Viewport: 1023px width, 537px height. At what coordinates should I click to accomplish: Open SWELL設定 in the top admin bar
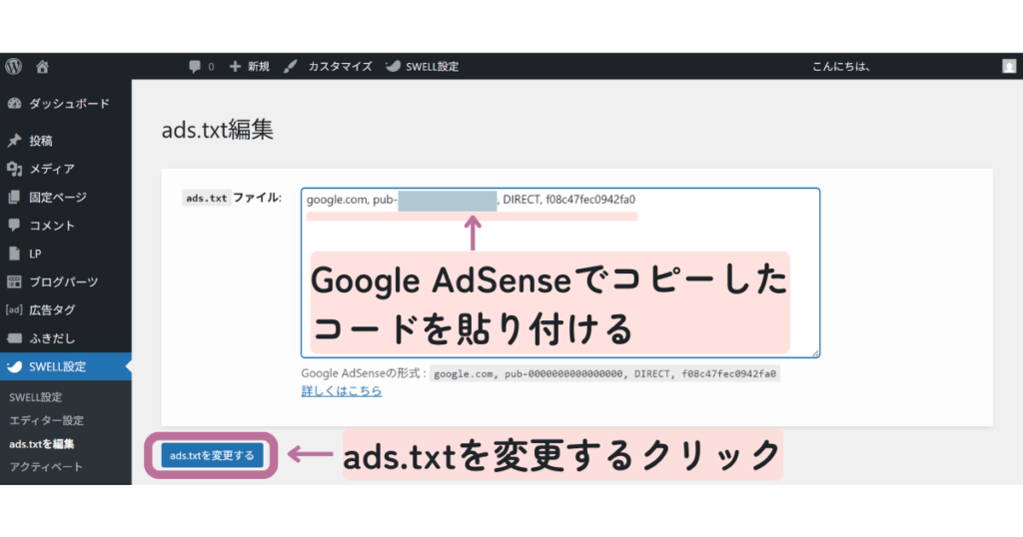point(424,67)
